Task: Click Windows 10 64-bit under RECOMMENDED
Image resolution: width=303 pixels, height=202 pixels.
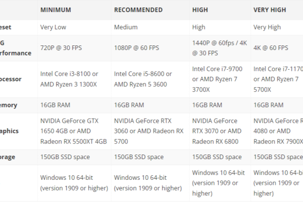Action: coord(148,183)
